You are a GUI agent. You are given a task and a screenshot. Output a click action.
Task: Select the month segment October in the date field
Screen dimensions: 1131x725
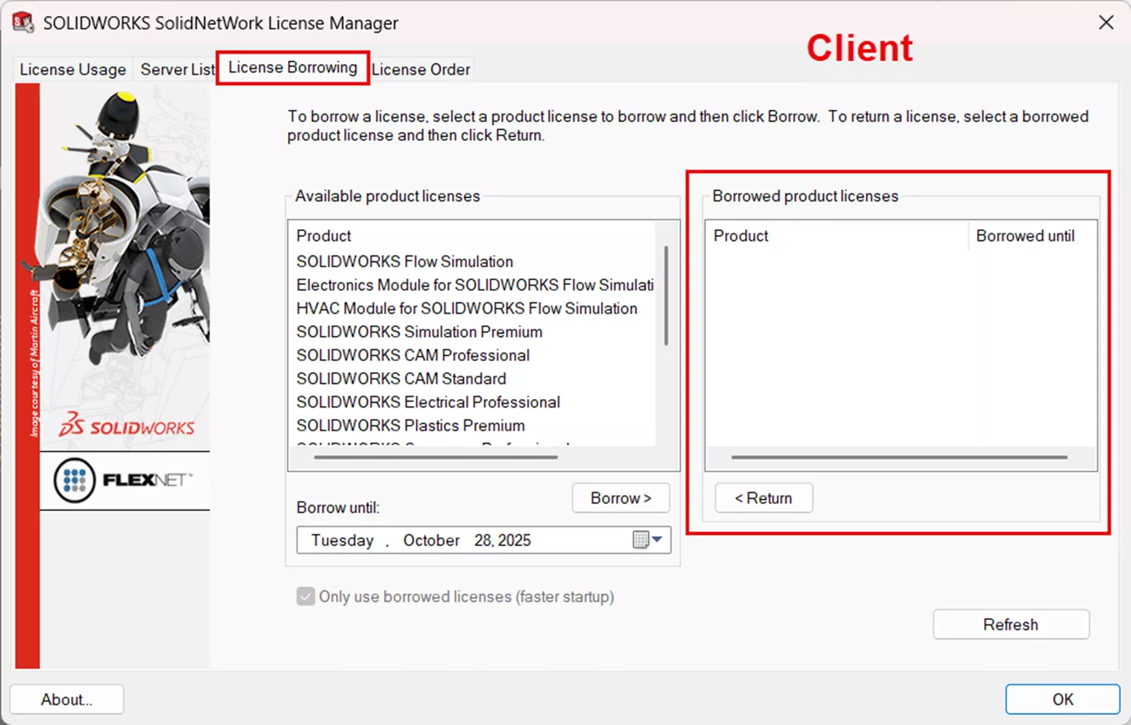430,540
